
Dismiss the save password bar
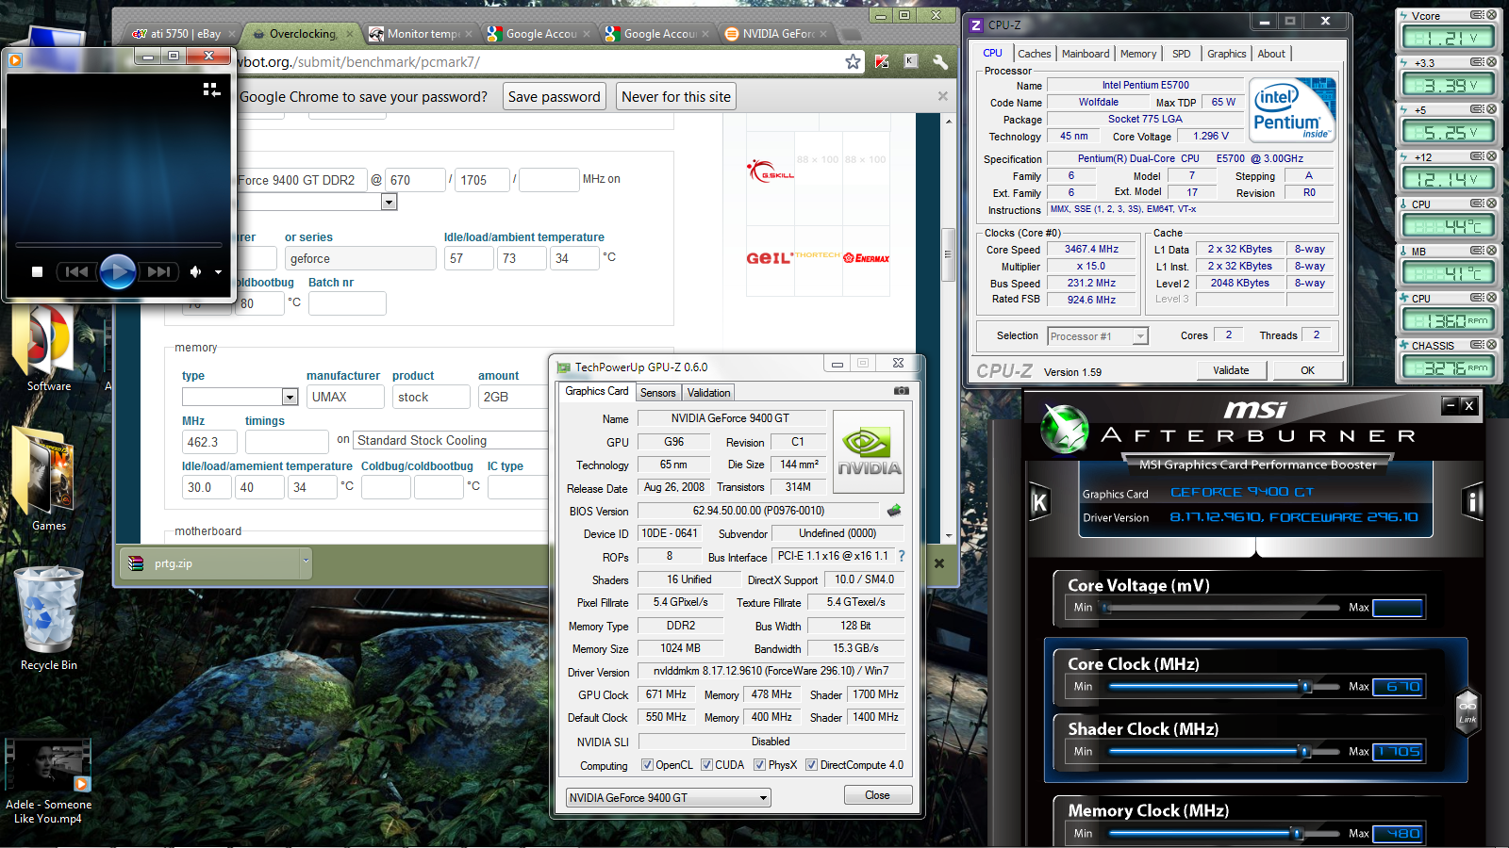coord(942,96)
